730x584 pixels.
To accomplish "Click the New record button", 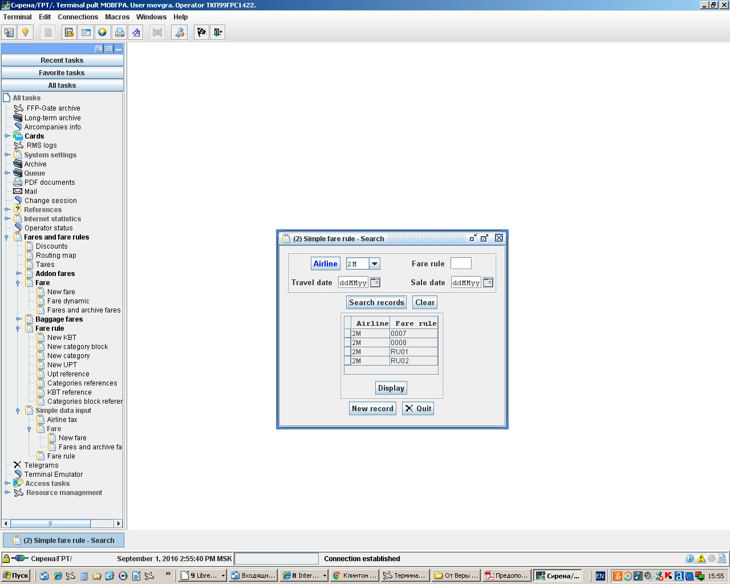I will 372,408.
